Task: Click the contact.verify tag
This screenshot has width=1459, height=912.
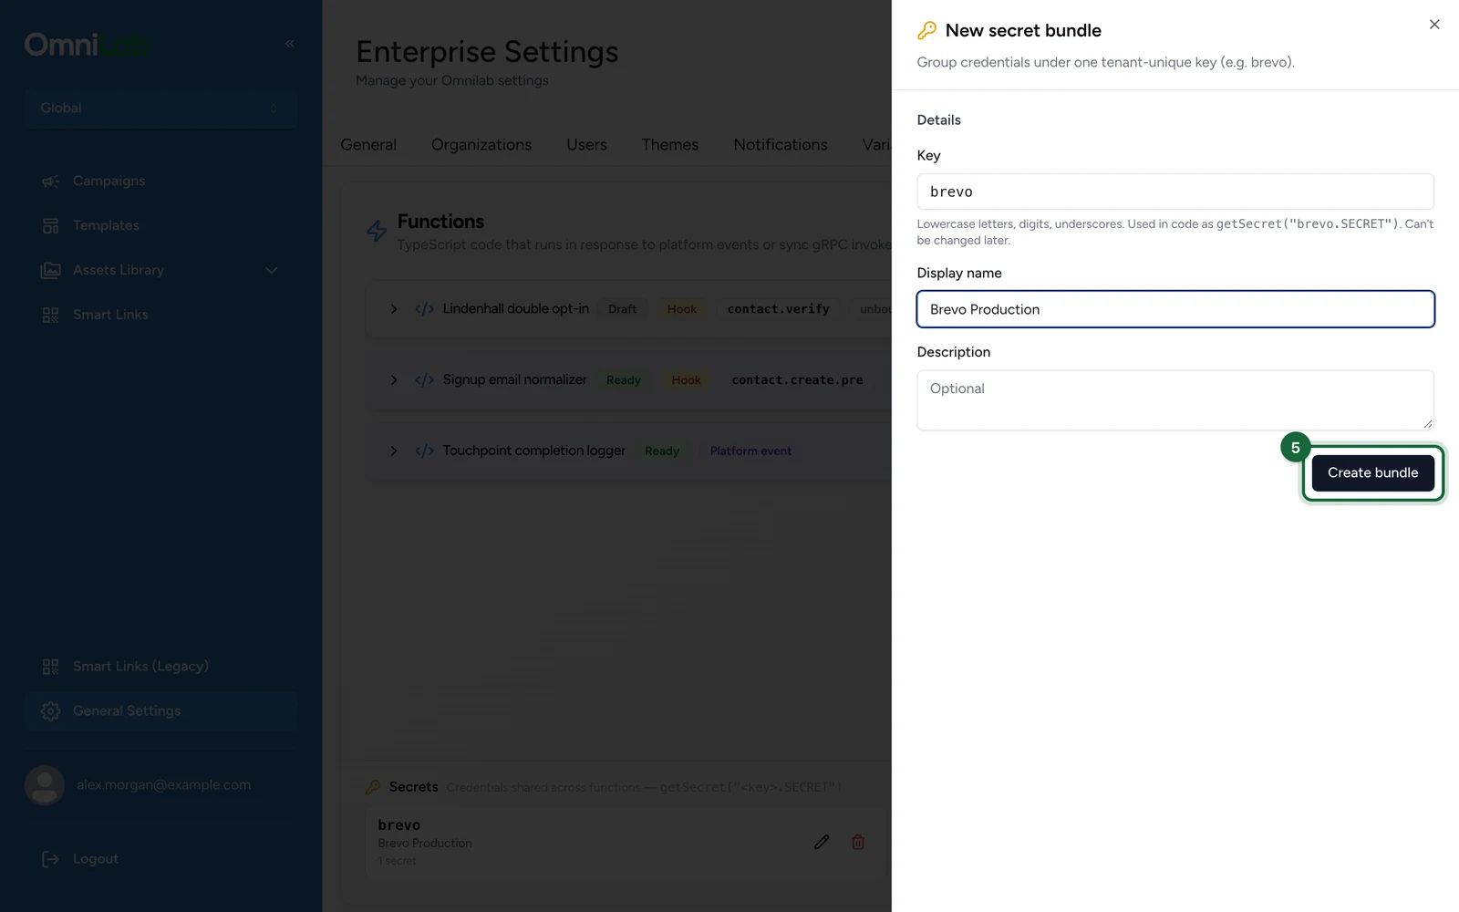Action: tap(779, 309)
